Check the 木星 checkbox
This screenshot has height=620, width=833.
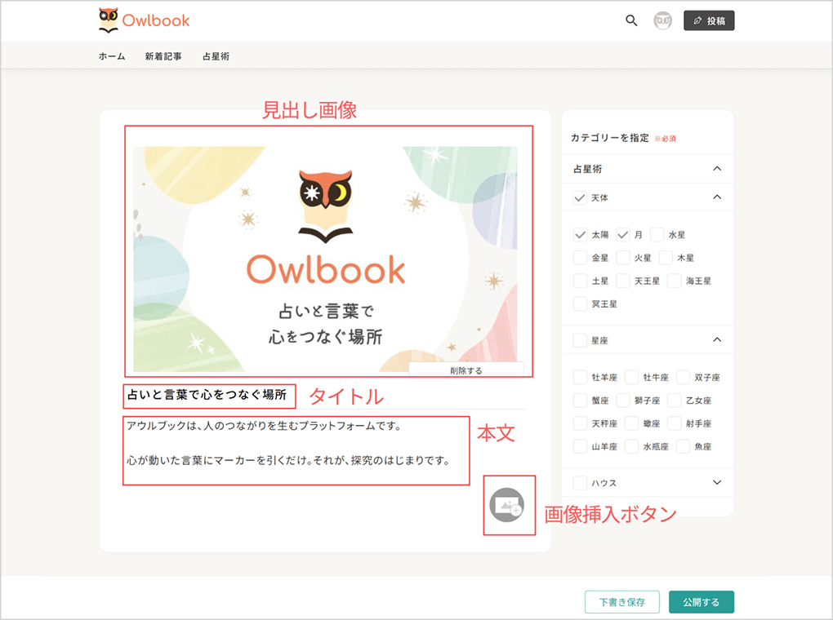pos(666,258)
